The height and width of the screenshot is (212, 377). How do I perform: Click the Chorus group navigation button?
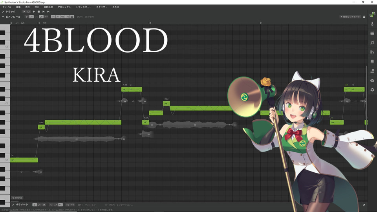tap(17, 198)
